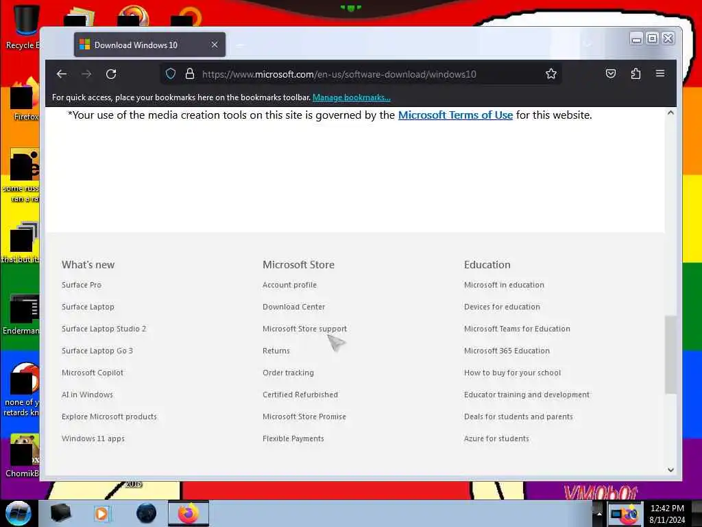
Task: Select the ChomikB desktop icon
Action: click(23, 456)
